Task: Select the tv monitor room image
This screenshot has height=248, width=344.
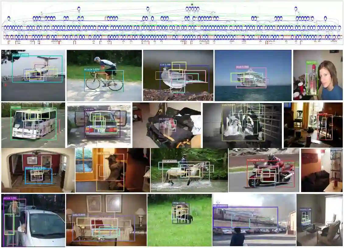Action: coord(319,220)
